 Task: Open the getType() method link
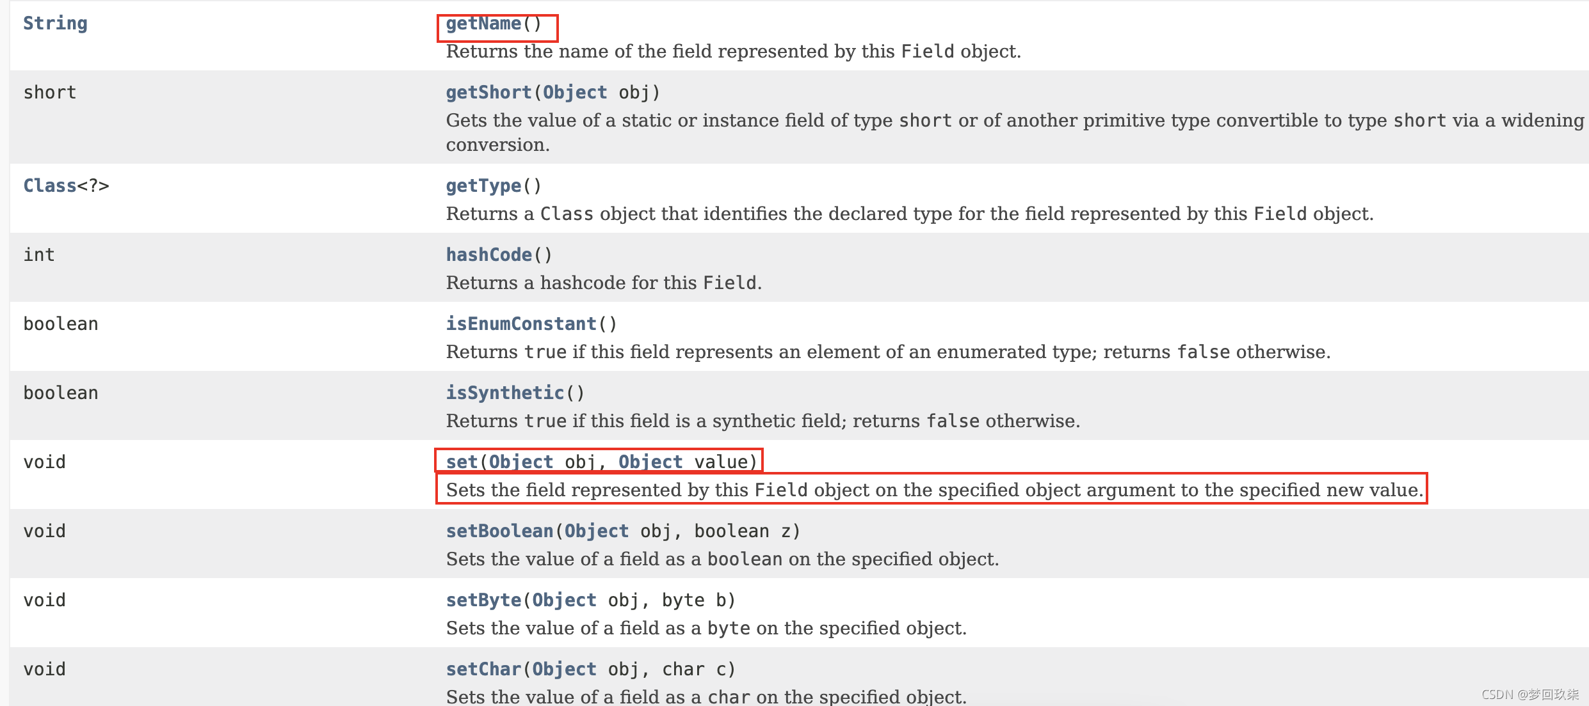pos(483,186)
